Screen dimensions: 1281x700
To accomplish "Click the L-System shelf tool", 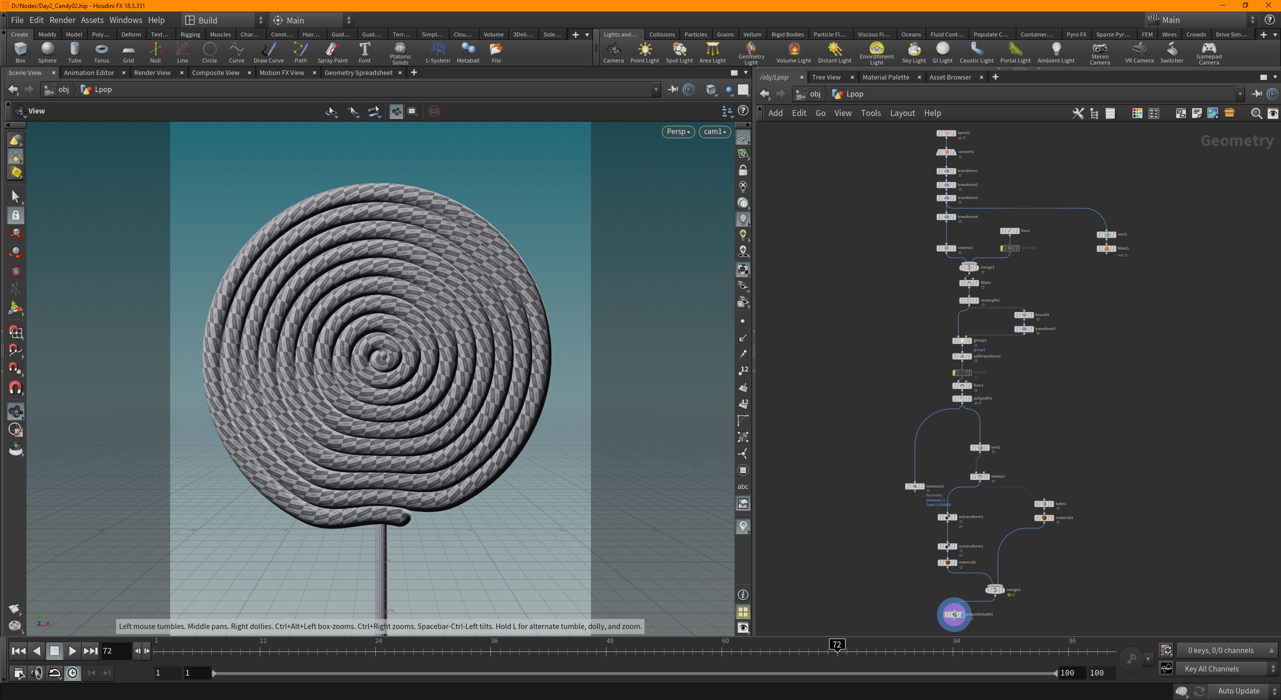I will point(437,52).
